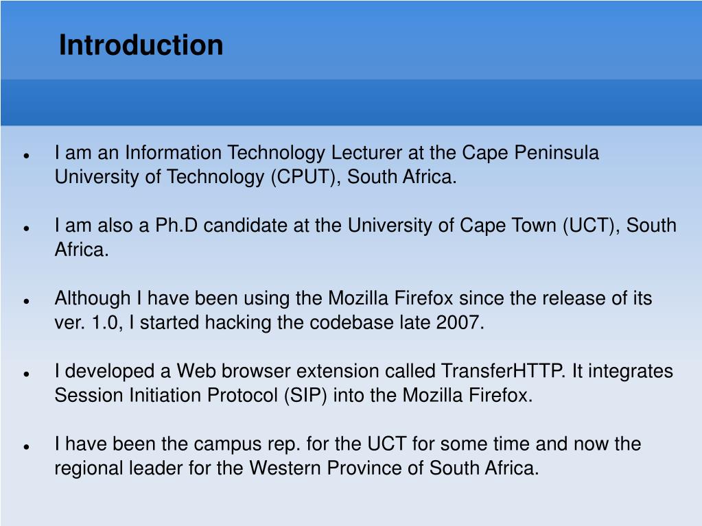
Task: Click the Introduction slide title
Action: click(141, 45)
